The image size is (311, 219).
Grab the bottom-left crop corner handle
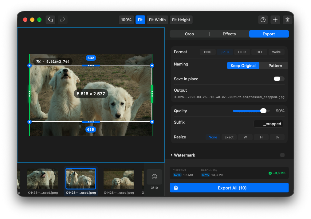coord(30,122)
